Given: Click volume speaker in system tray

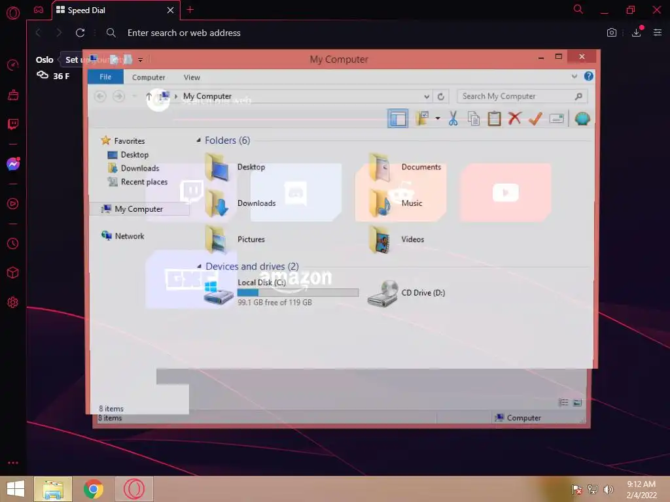Looking at the screenshot, I should tap(608, 489).
